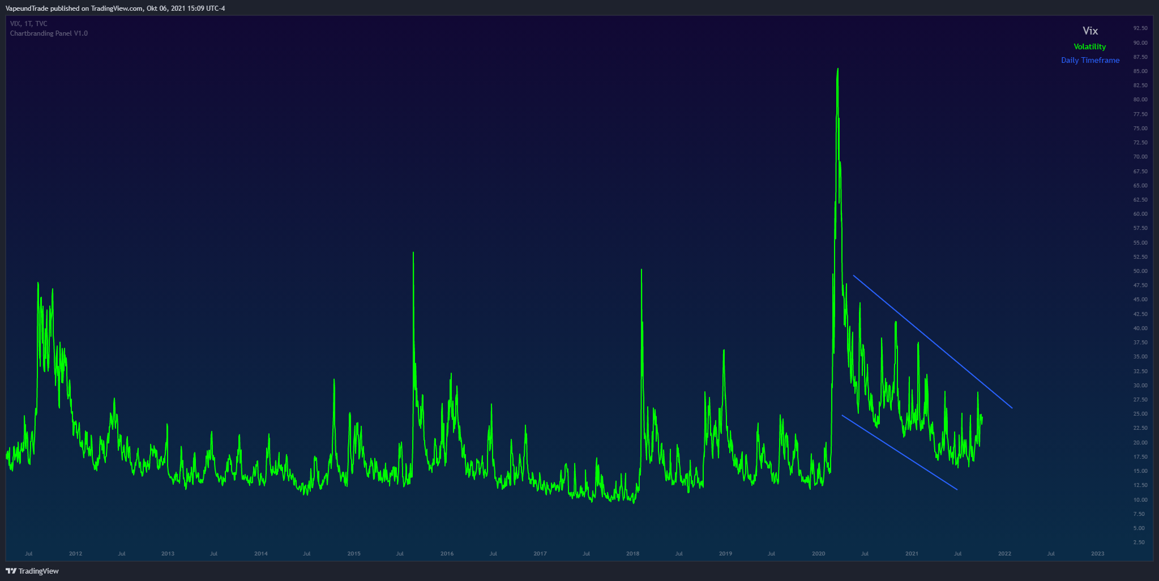
Task: Click the 2.50 price axis label
Action: [x=1140, y=542]
